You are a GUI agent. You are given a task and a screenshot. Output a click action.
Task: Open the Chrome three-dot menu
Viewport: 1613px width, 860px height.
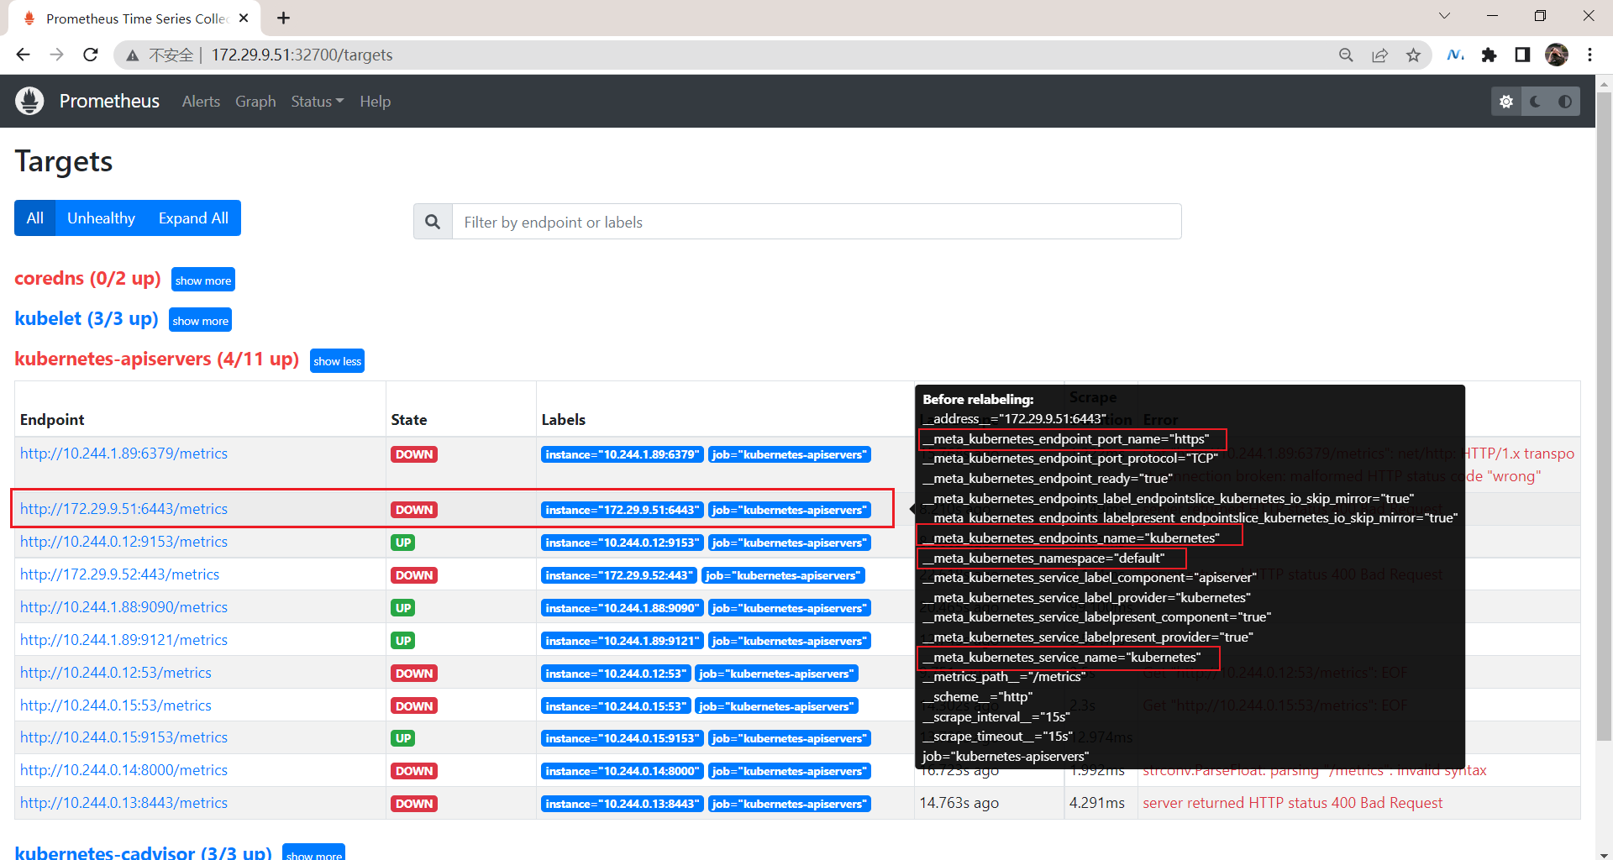[1589, 55]
